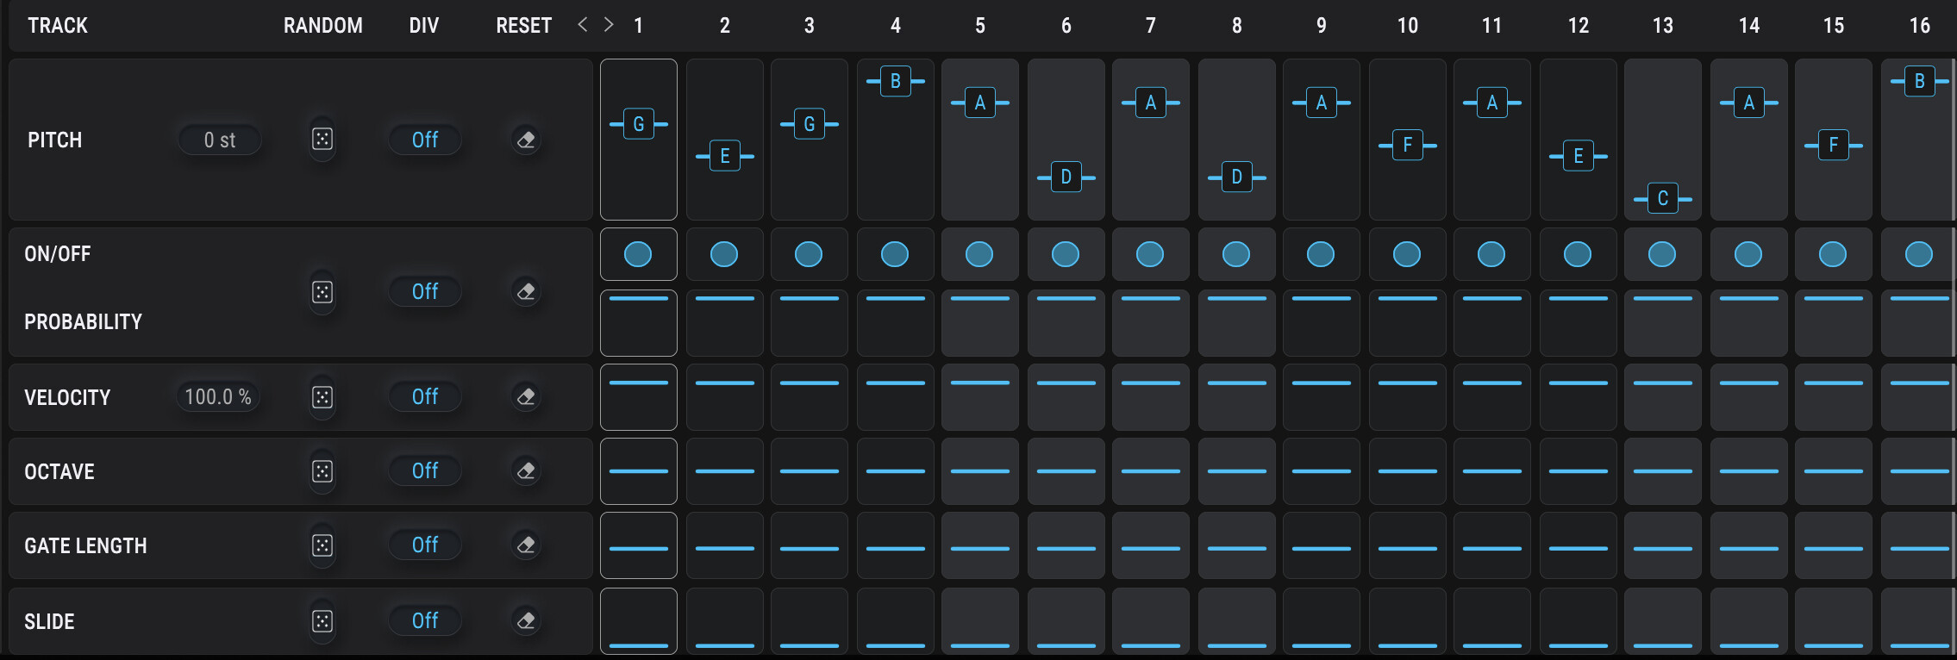Select the A note in step 14

tap(1749, 103)
